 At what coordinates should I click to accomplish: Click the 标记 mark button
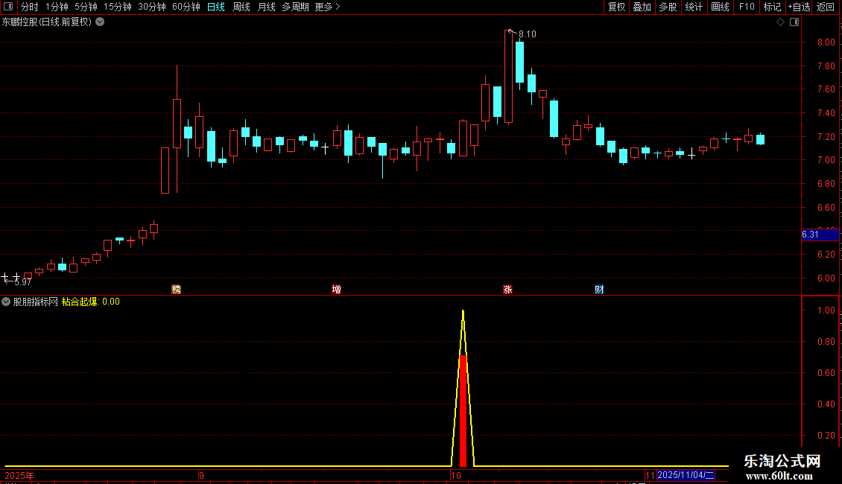(x=772, y=7)
